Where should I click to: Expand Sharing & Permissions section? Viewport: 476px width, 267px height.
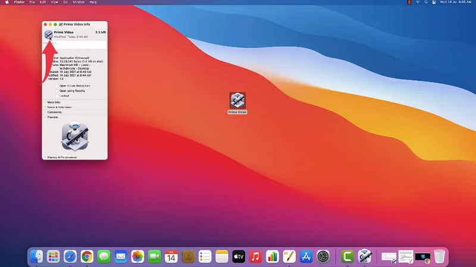[x=45, y=157]
